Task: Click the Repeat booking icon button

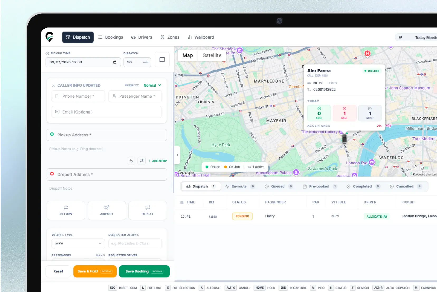Action: (x=148, y=210)
